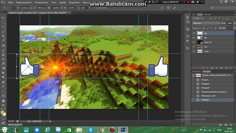Open the Шрифт menu
236x133 pixels.
(62, 3)
